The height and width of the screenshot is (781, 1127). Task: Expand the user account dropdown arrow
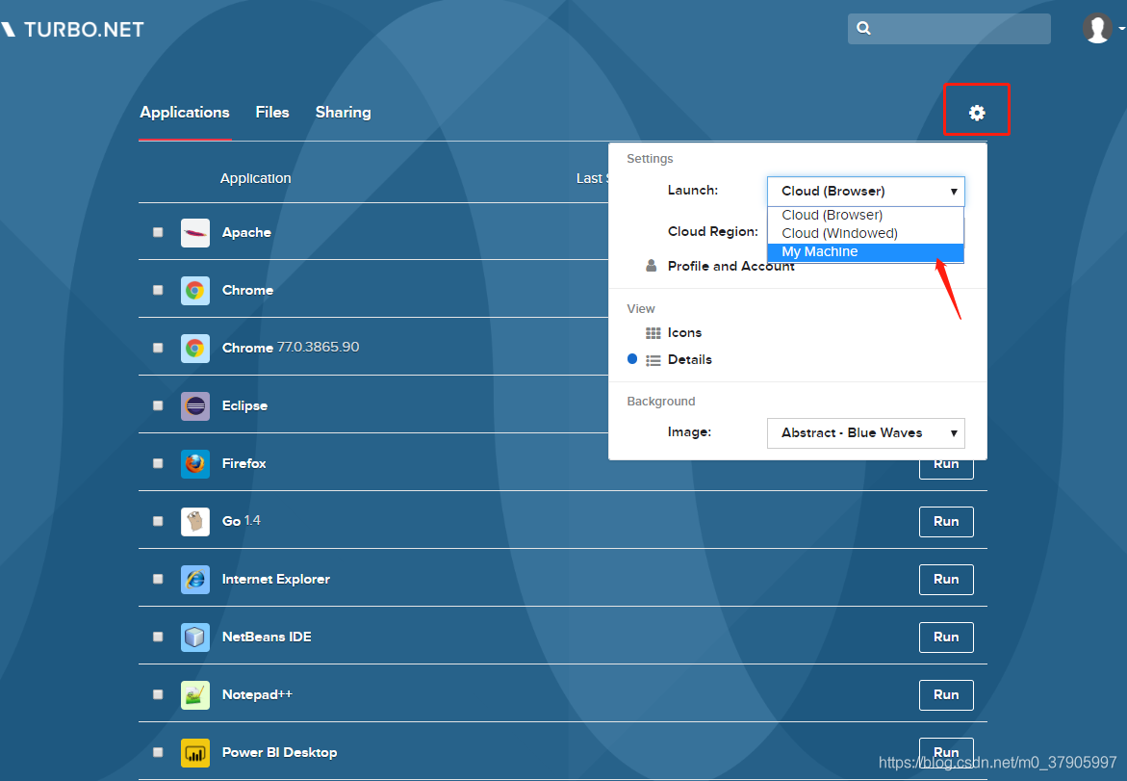pyautogui.click(x=1121, y=29)
